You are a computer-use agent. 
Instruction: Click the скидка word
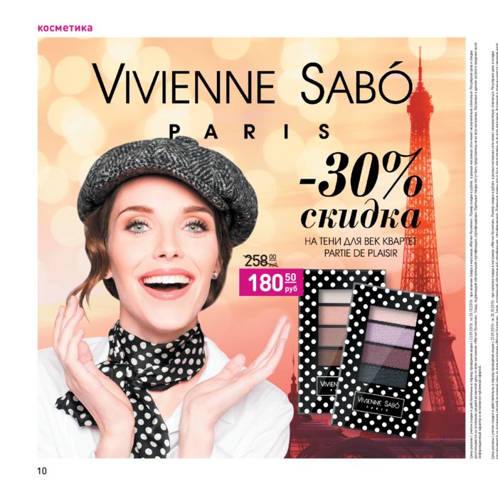click(361, 216)
